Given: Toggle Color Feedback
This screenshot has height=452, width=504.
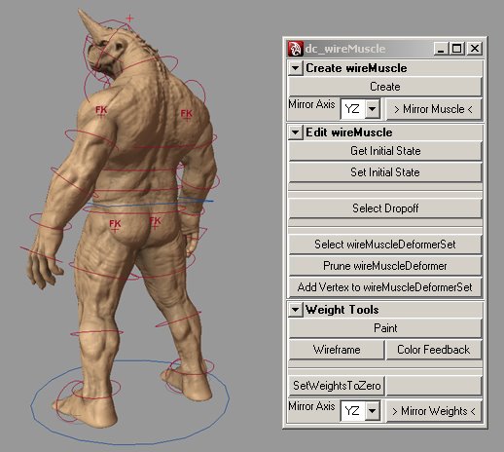Looking at the screenshot, I should (x=434, y=350).
